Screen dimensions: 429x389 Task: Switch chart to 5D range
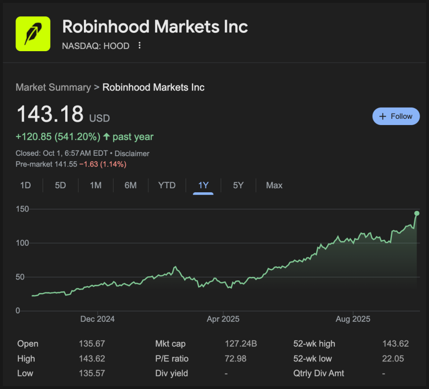tap(60, 186)
